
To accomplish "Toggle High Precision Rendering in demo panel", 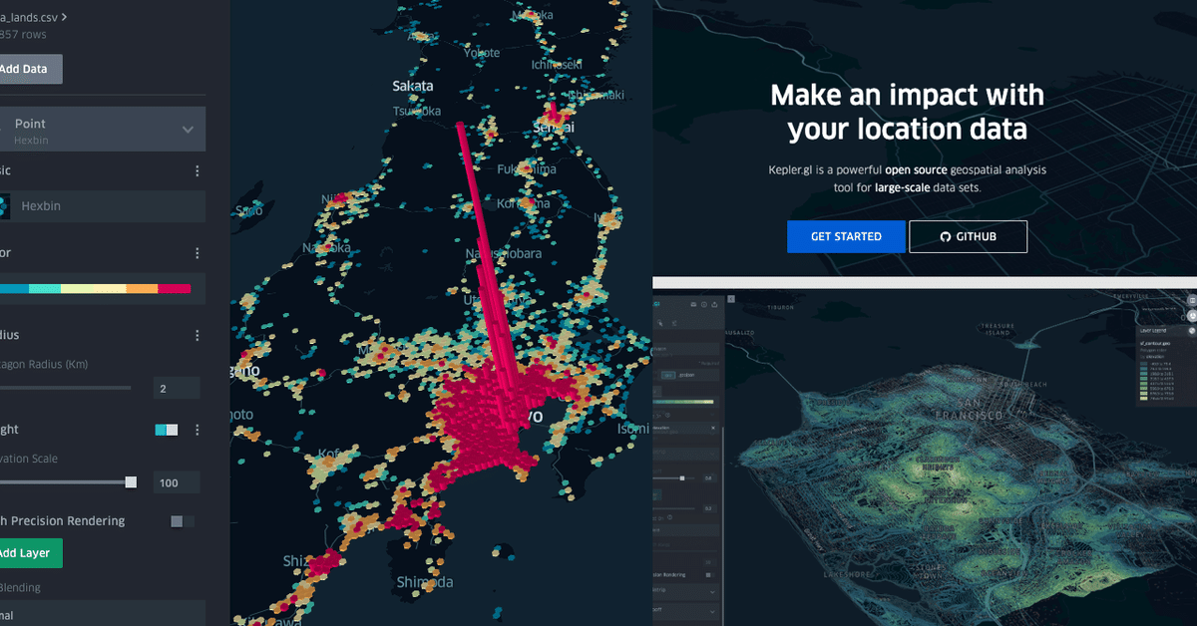I will [x=708, y=575].
